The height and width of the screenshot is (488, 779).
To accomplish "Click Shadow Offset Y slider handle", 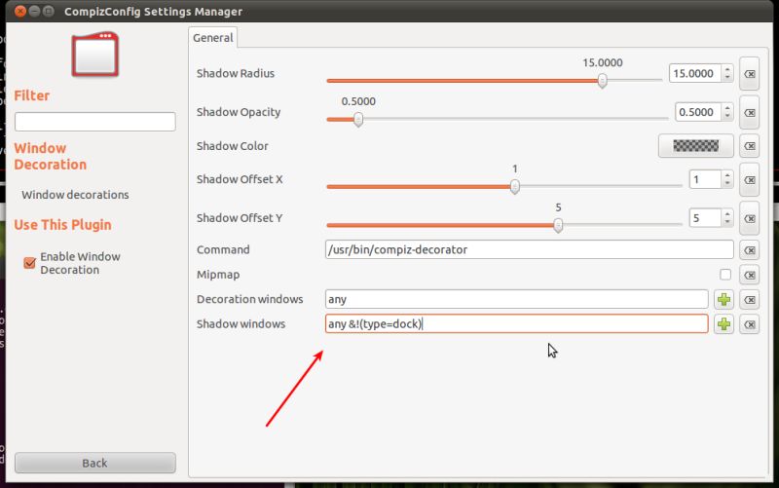I will point(558,225).
